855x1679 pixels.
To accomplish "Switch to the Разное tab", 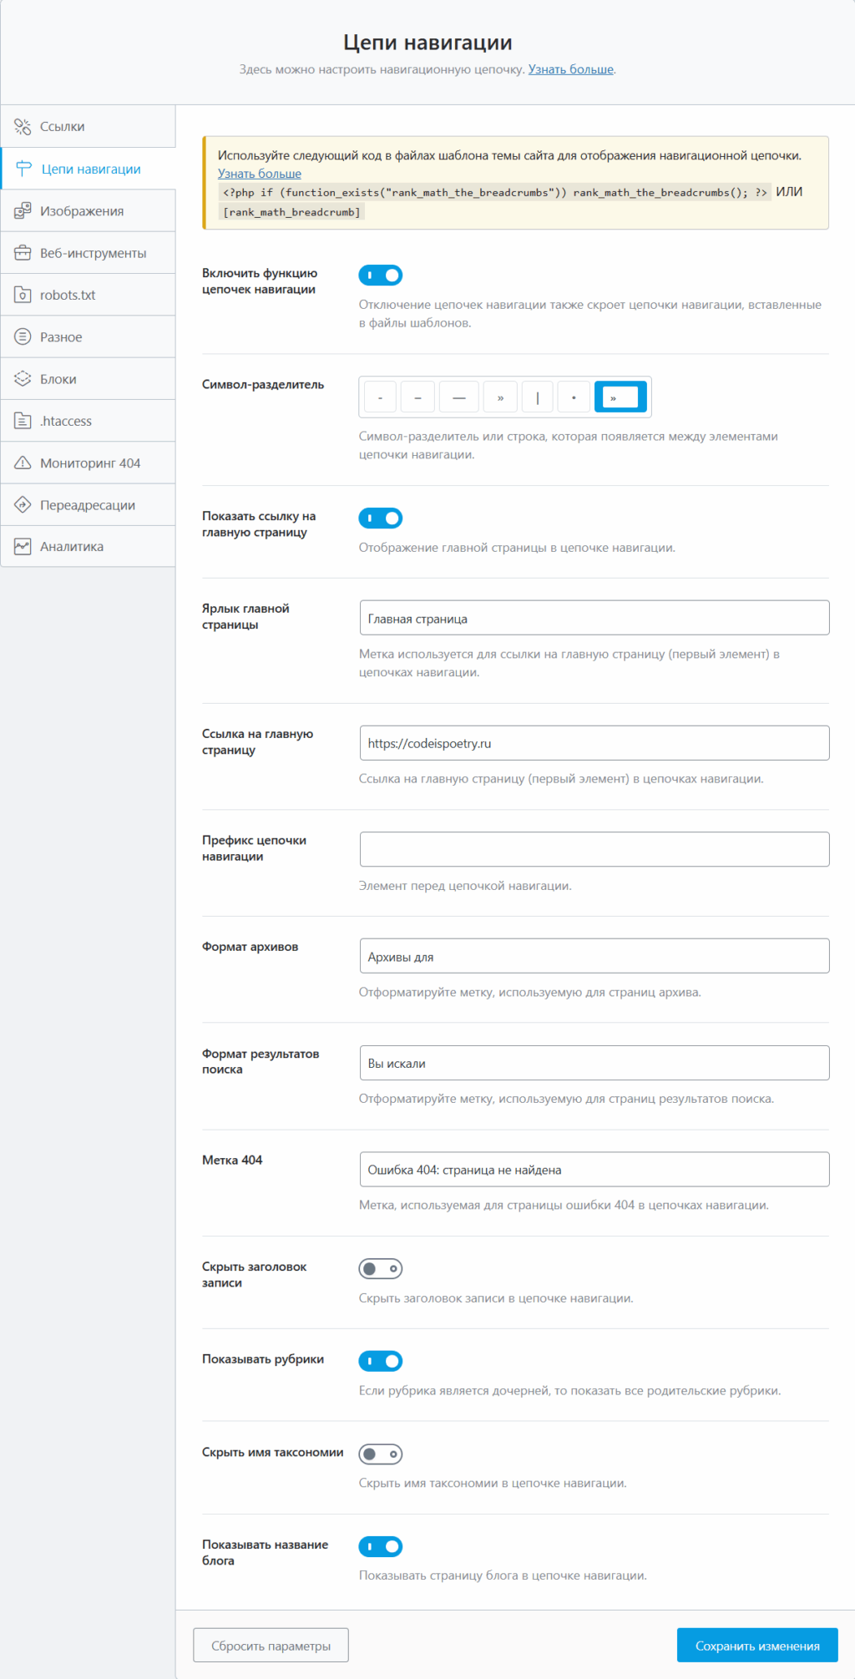I will pyautogui.click(x=61, y=337).
